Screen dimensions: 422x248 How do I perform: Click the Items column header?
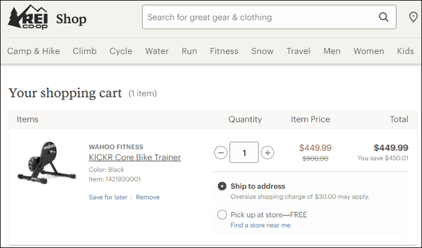tap(27, 119)
